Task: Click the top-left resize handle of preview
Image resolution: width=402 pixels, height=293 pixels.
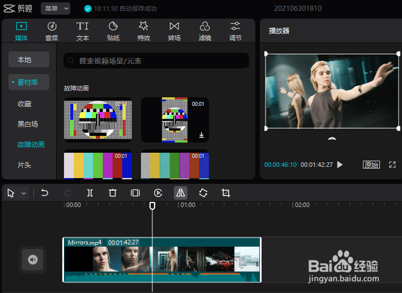Action: (266, 54)
